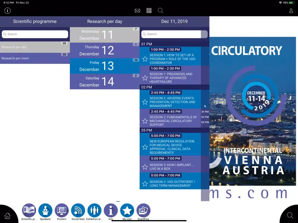Open the Social feed dock icon

click(78, 210)
